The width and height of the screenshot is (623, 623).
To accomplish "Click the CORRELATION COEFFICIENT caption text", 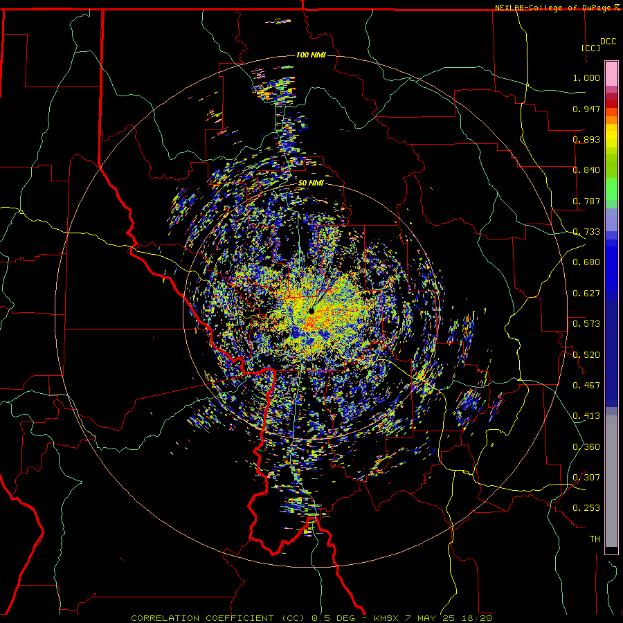I will click(x=202, y=618).
